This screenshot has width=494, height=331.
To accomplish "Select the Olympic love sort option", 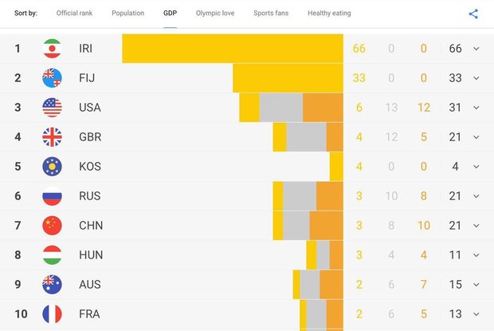I will 215,14.
